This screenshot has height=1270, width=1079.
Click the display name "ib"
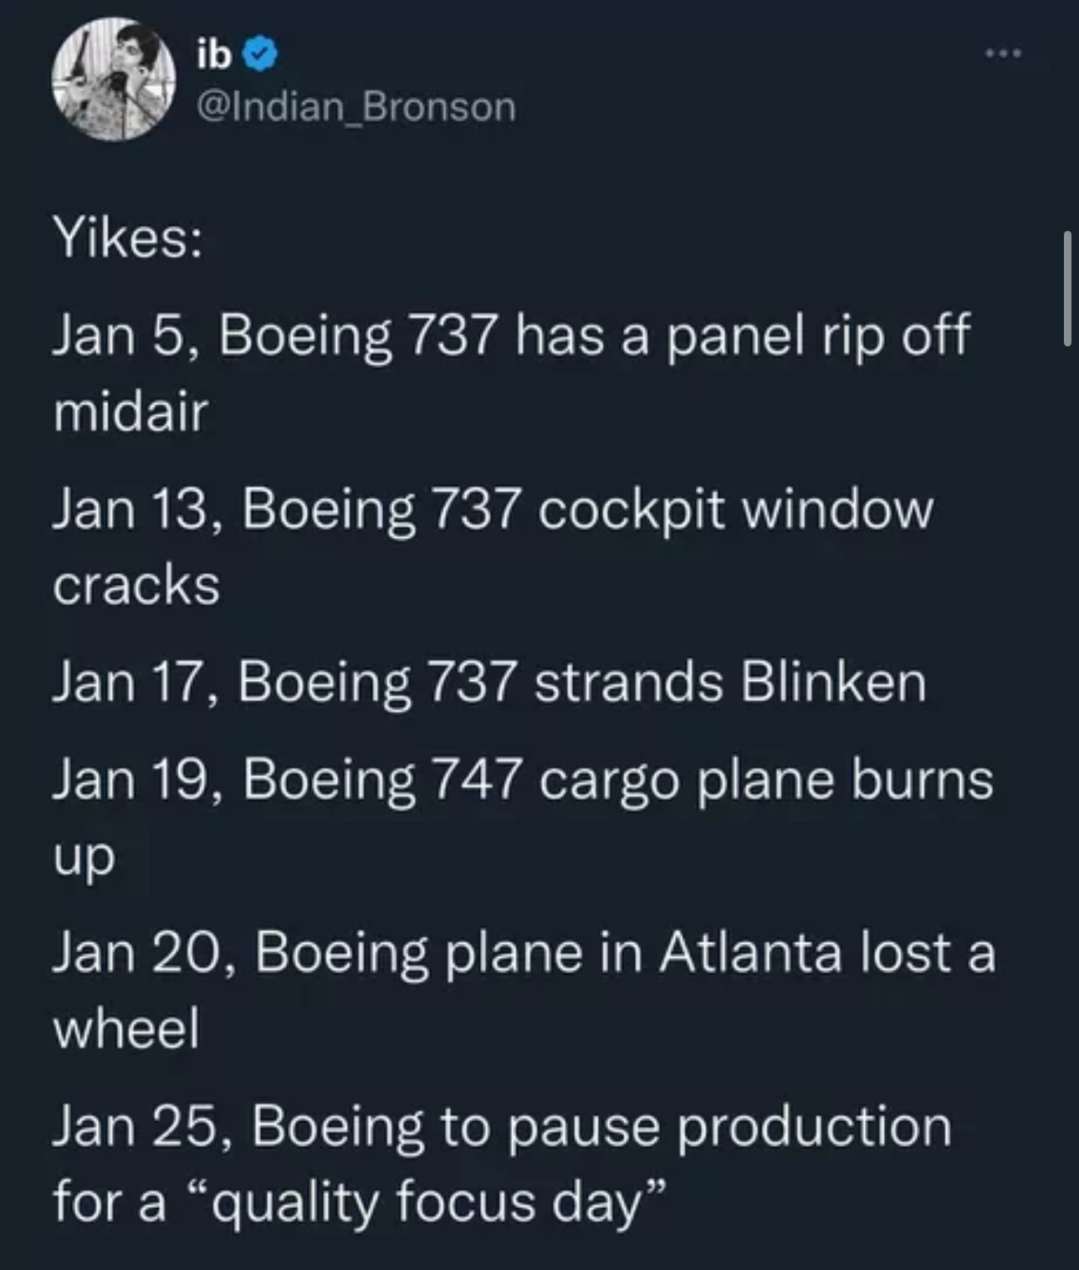(213, 54)
